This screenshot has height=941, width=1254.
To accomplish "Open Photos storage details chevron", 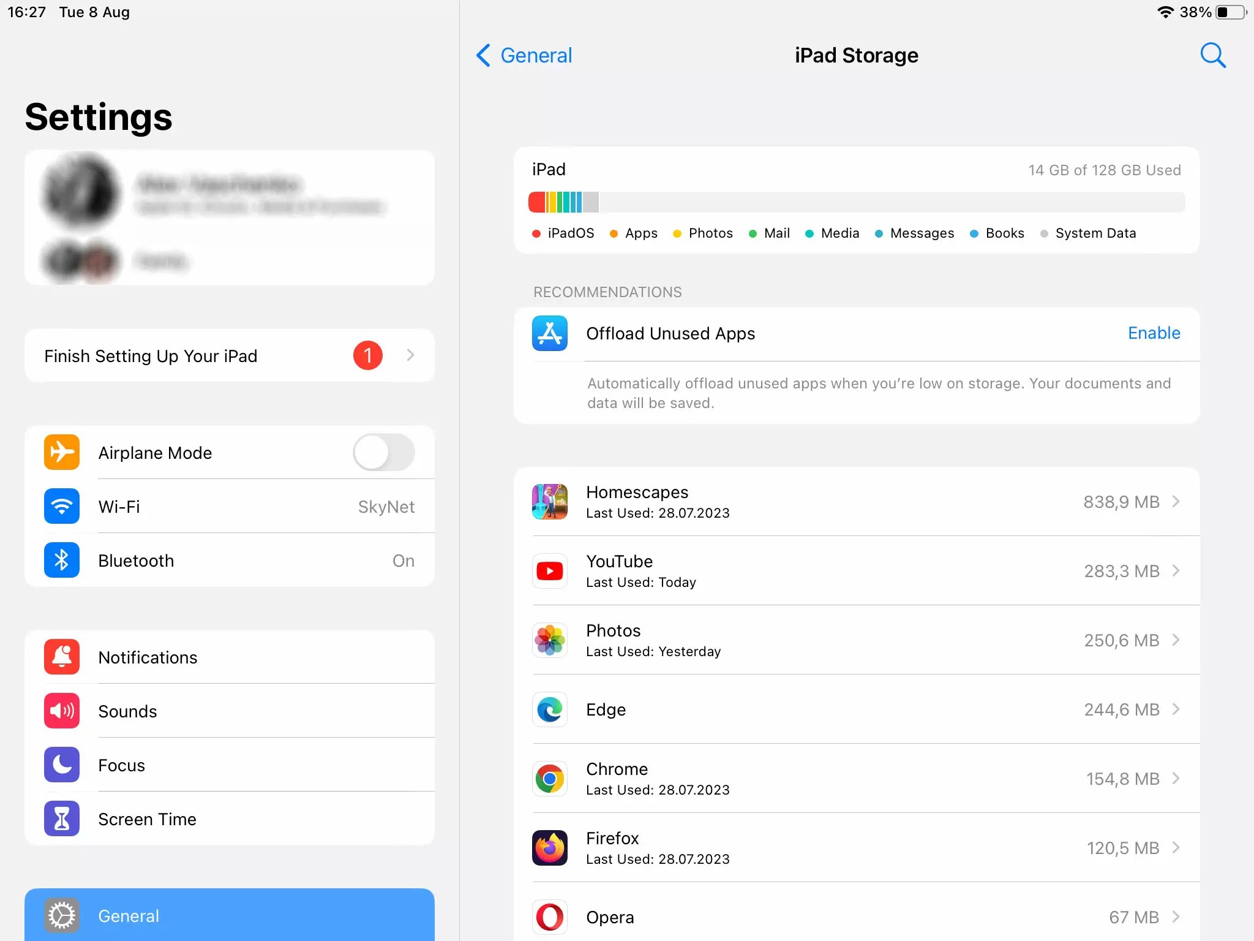I will [x=1176, y=640].
